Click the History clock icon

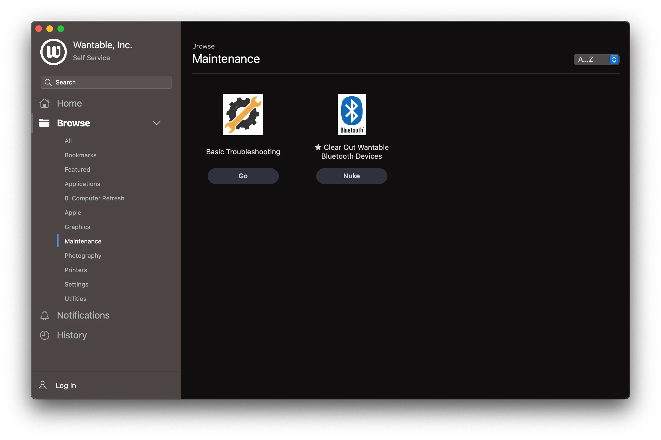pyautogui.click(x=44, y=335)
